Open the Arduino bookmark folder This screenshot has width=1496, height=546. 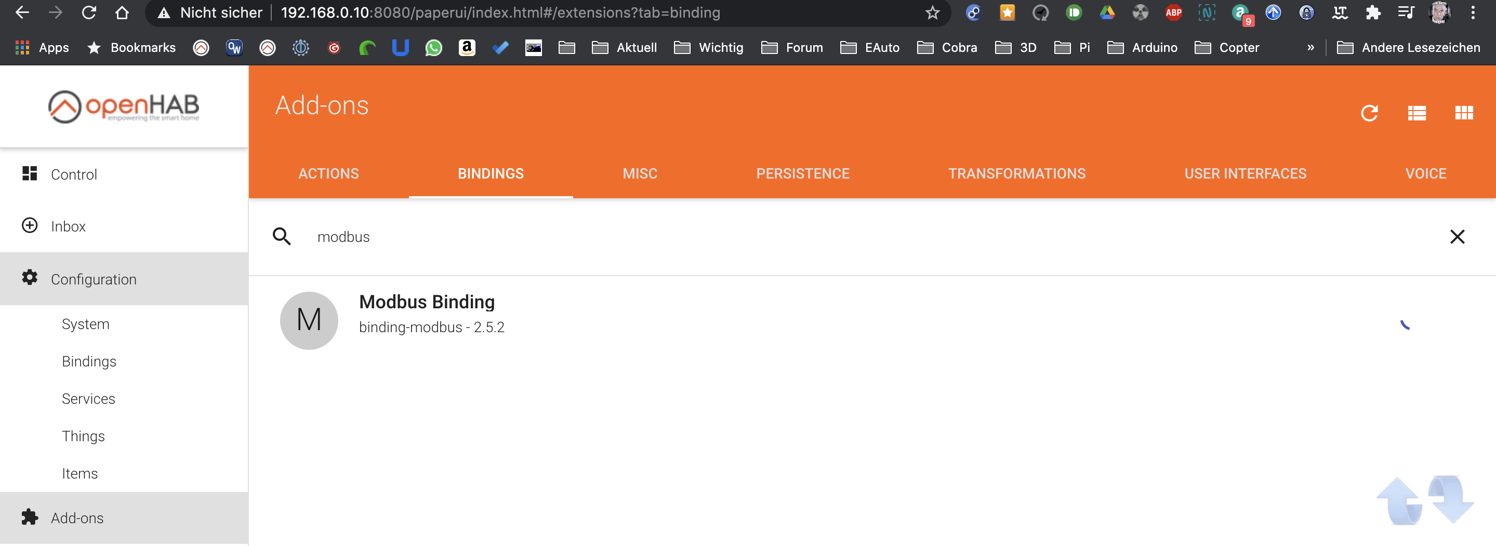pos(1142,48)
